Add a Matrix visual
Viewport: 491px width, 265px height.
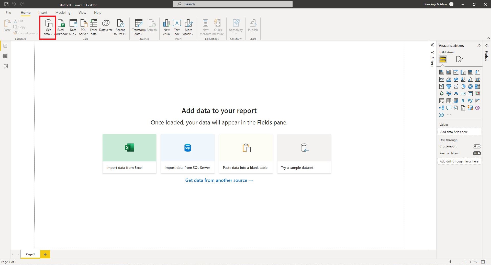[456, 101]
